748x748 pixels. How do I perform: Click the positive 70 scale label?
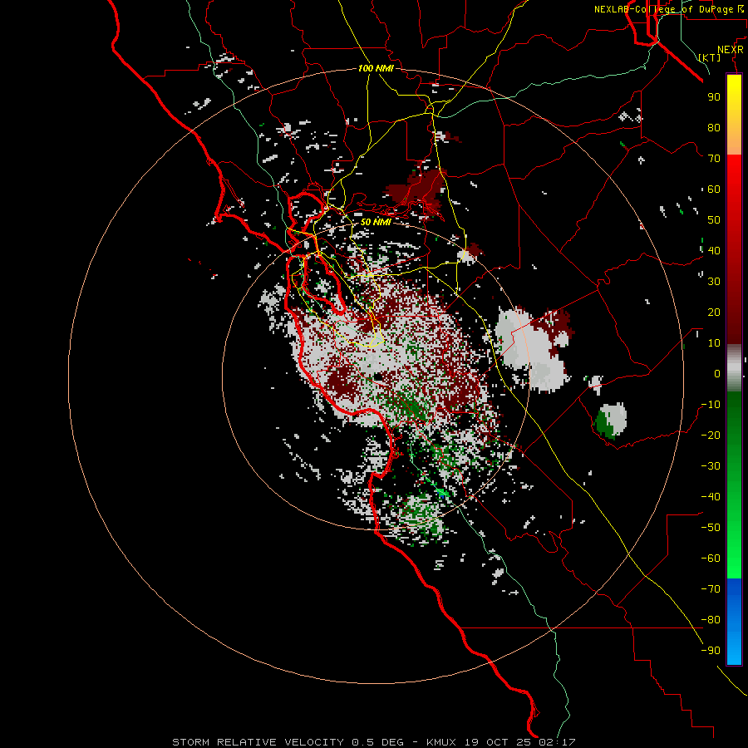714,159
